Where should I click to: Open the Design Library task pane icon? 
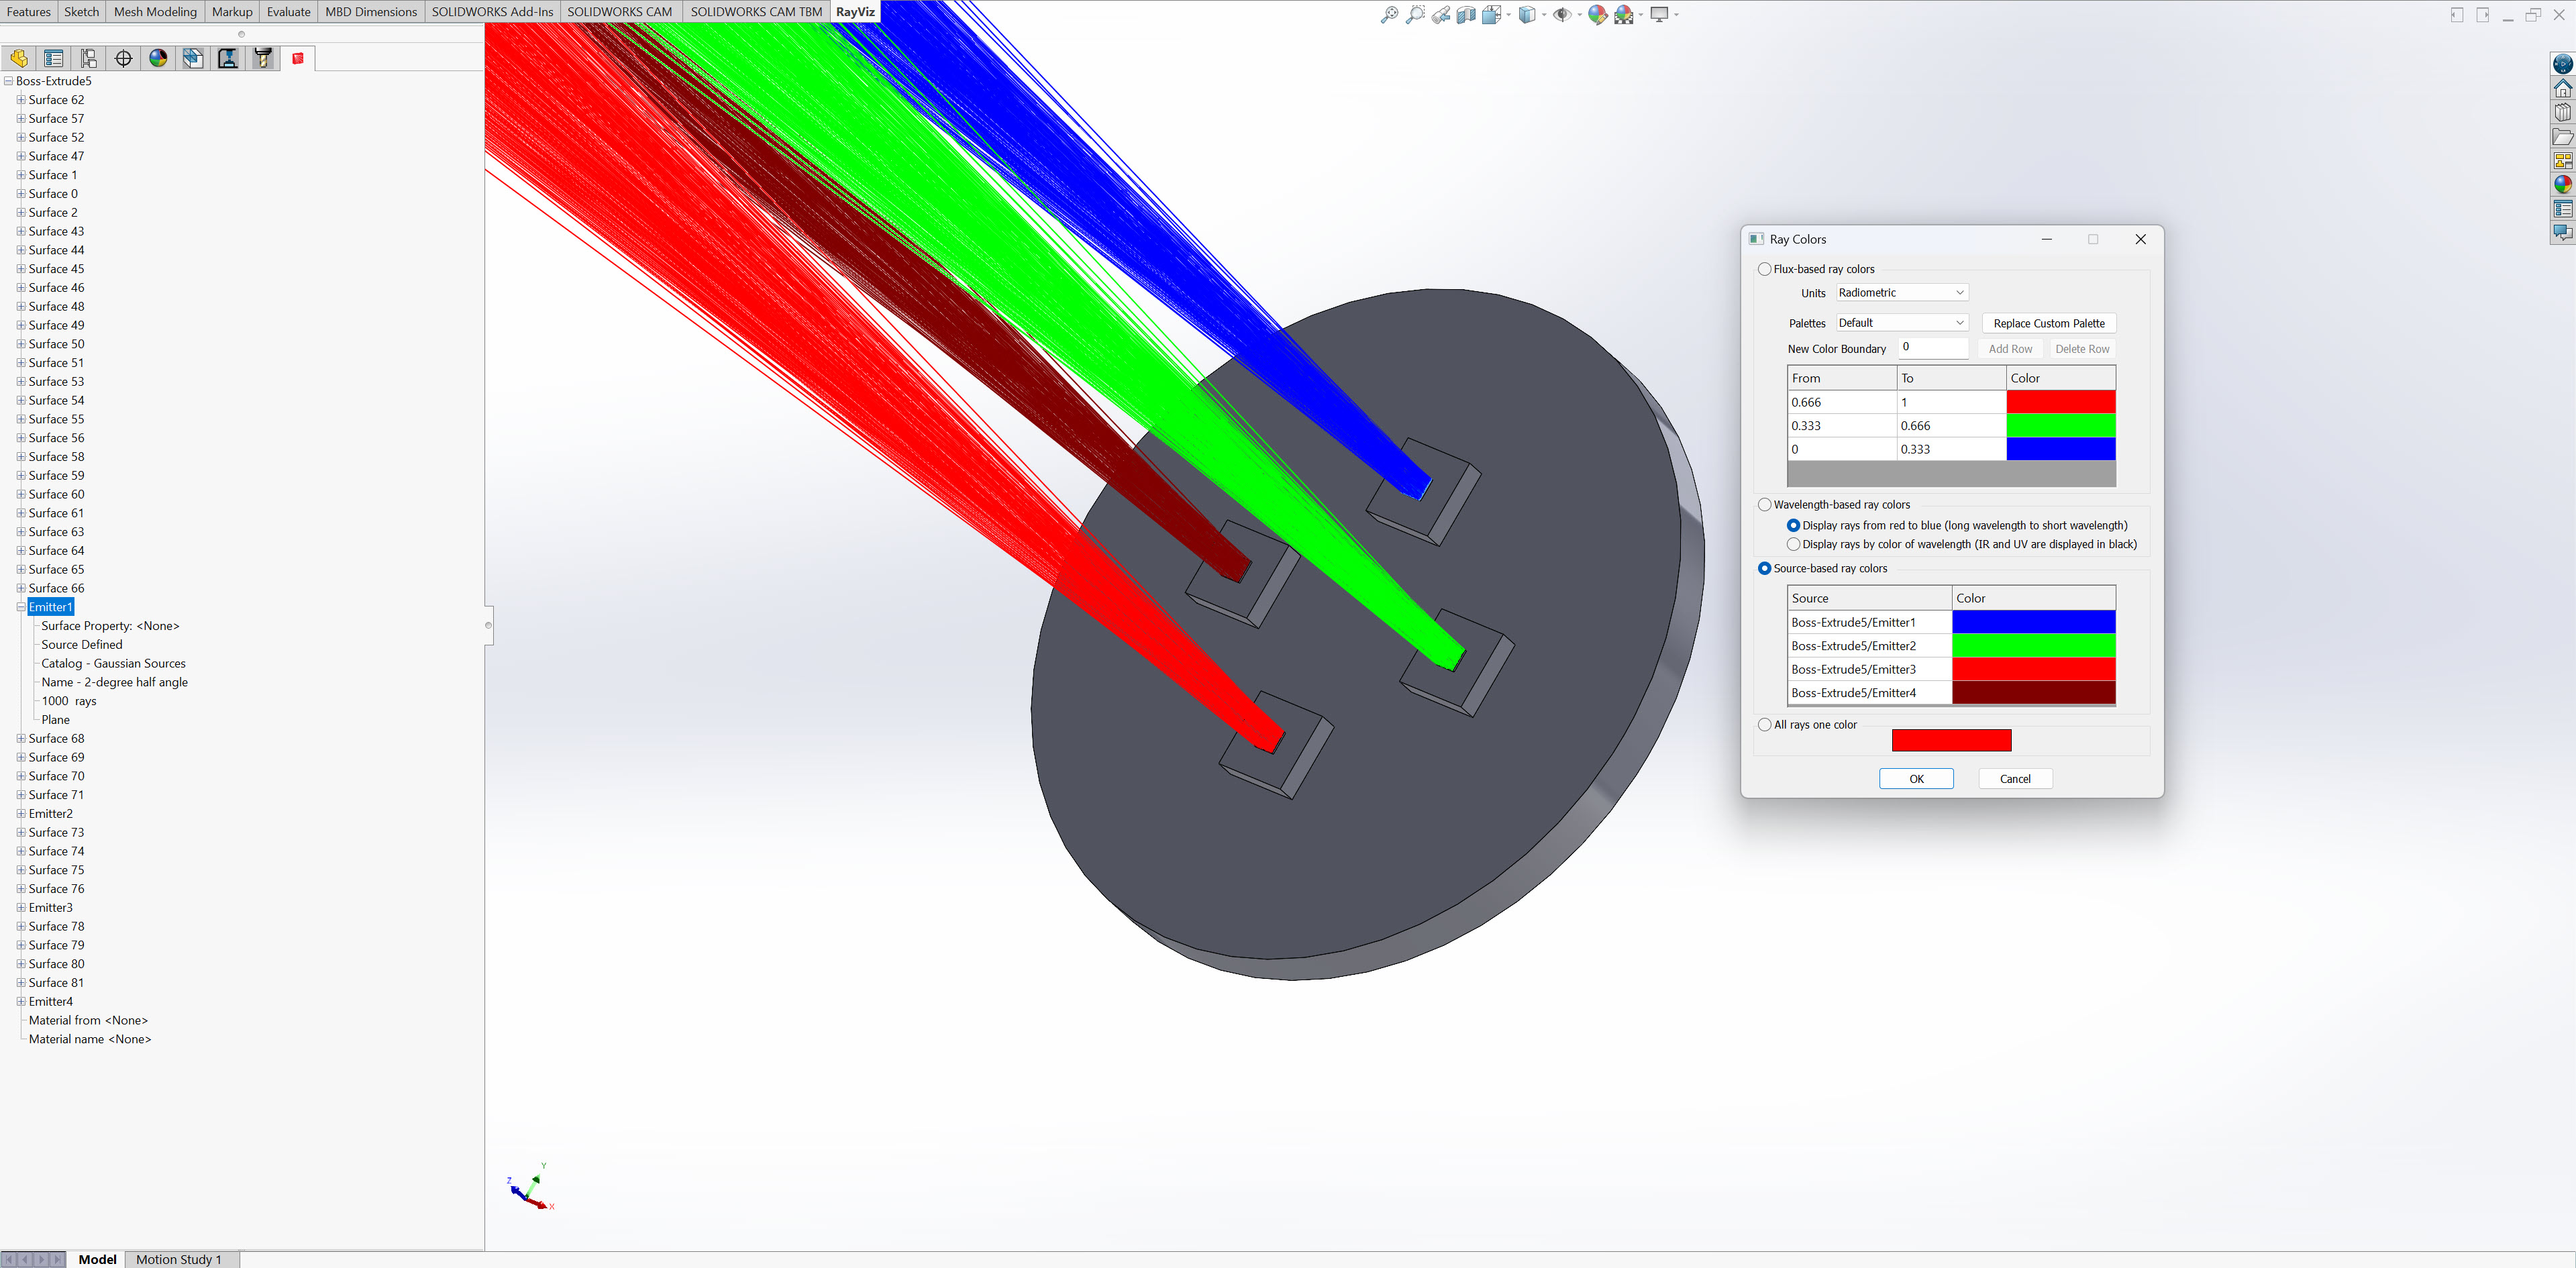point(2562,112)
